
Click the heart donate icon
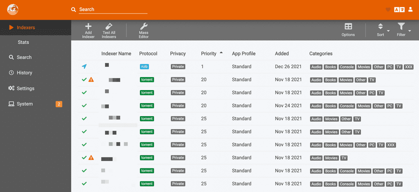coord(388,9)
